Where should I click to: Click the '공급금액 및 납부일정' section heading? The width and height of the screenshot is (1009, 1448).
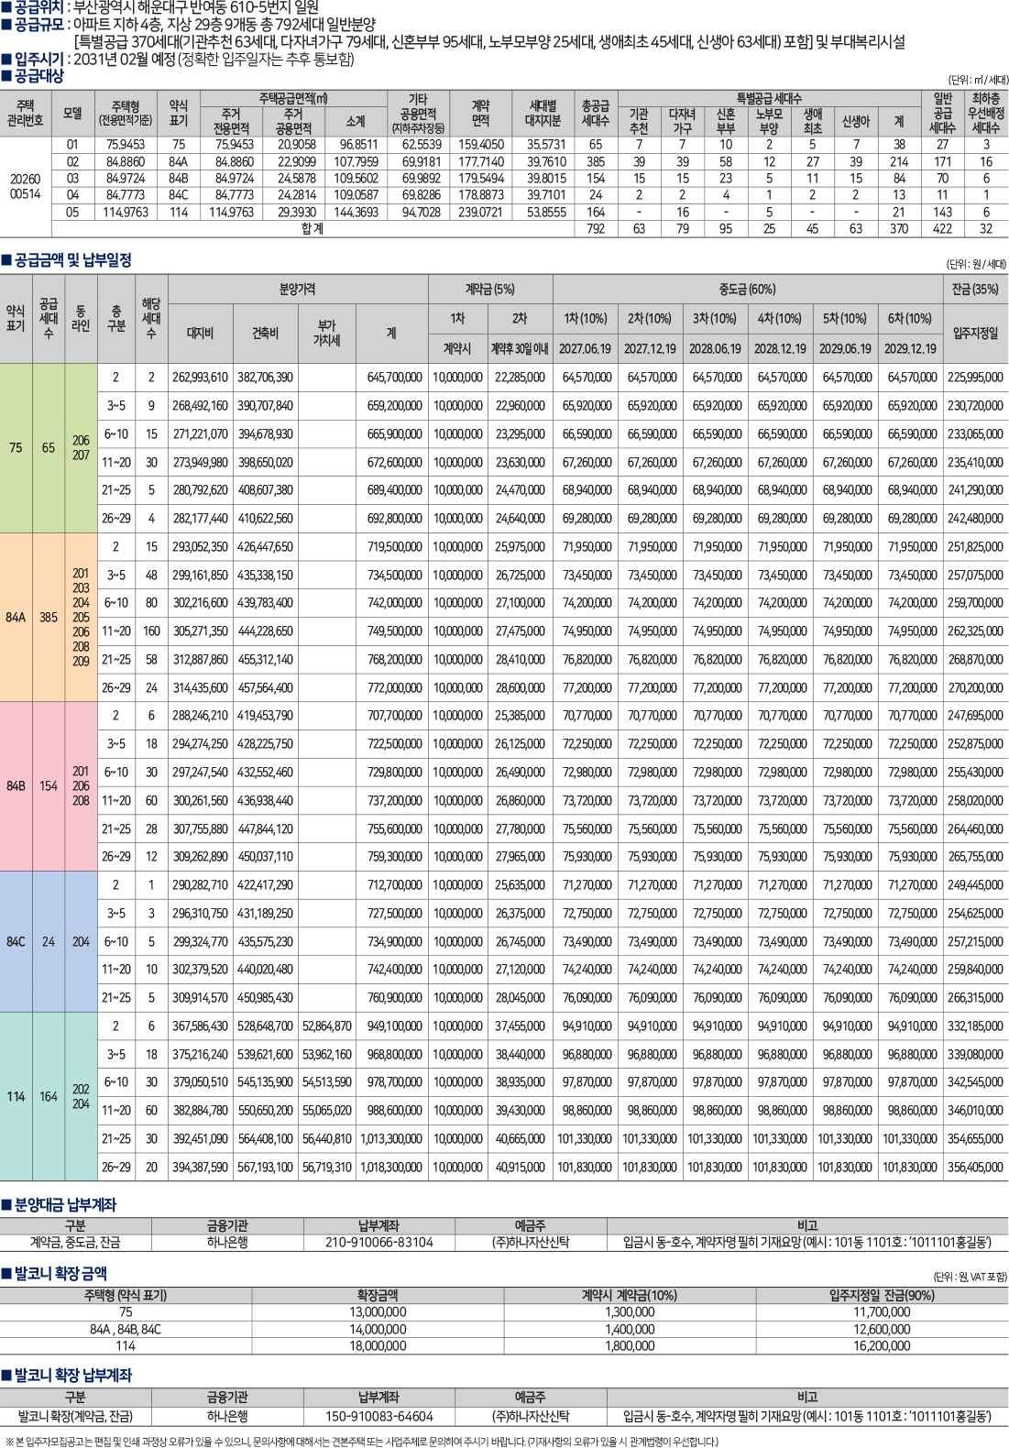(73, 260)
